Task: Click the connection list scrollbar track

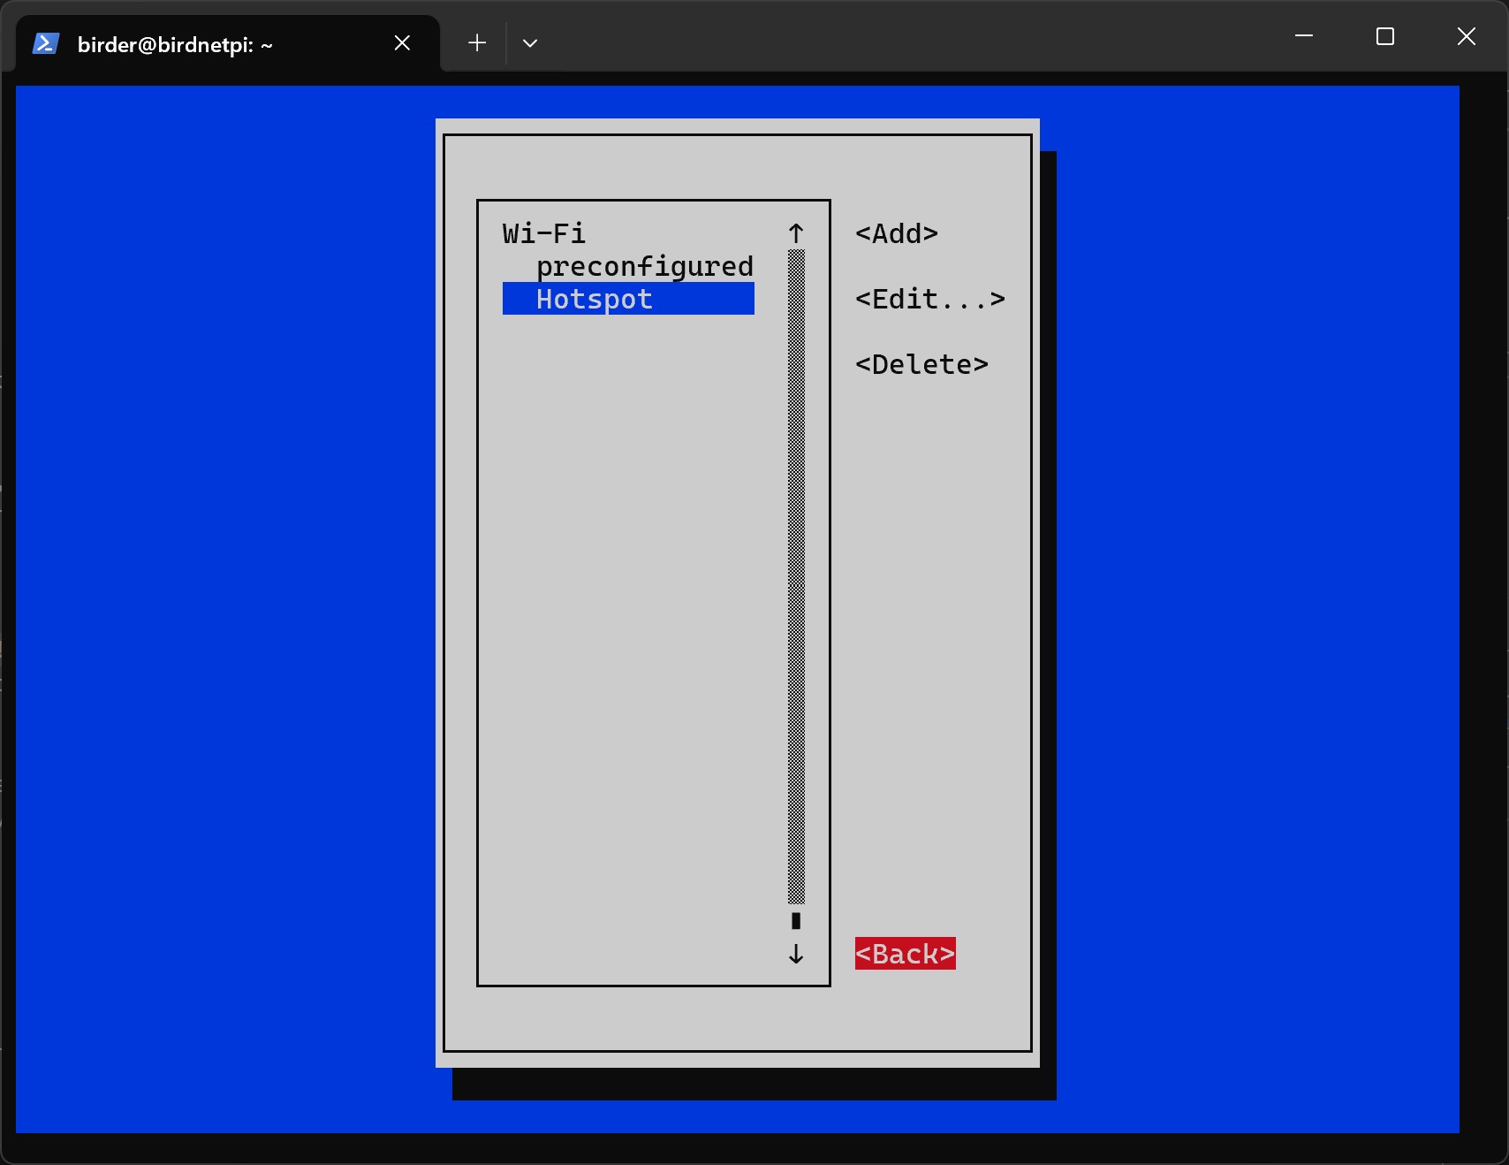Action: click(796, 575)
